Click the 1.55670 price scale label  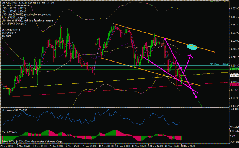235,90
